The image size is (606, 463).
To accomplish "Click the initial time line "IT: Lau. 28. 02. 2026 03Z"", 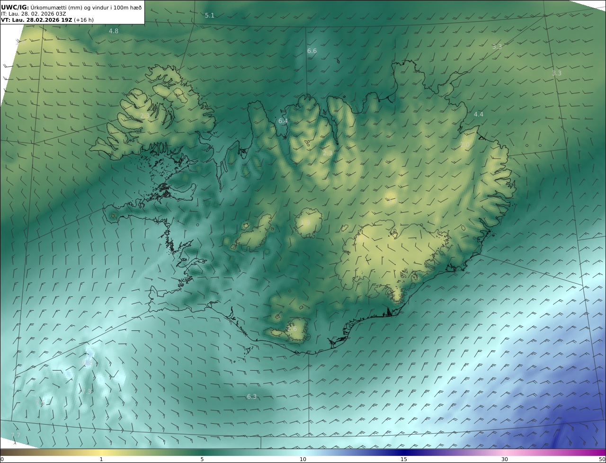I will pos(33,14).
